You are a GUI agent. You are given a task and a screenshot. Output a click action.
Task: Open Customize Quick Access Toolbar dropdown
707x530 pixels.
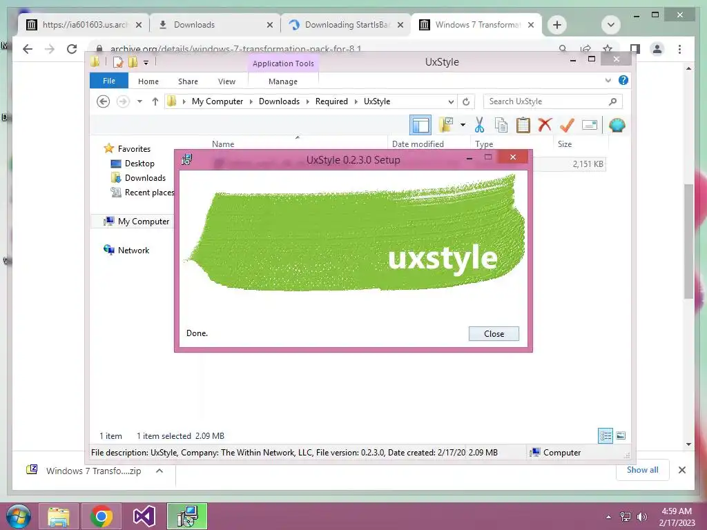click(146, 63)
